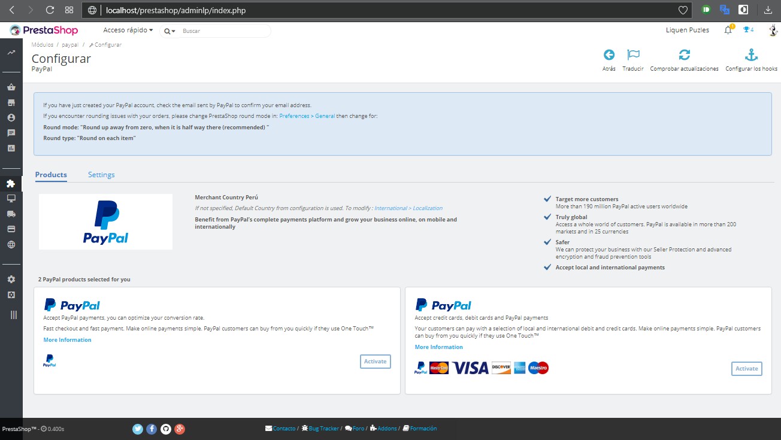This screenshot has height=440, width=781.
Task: Expand the sidebar using the bars icon
Action: pos(14,315)
